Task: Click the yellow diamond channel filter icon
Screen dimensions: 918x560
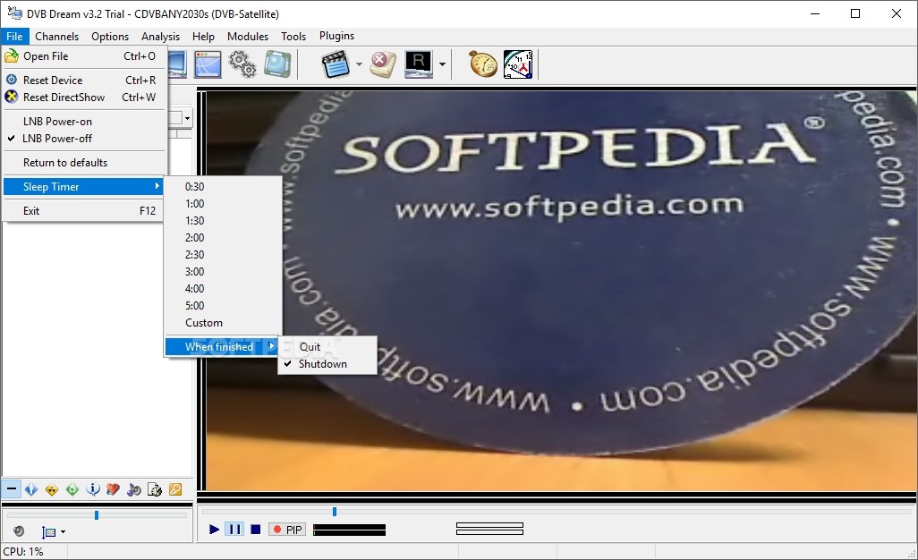Action: 52,489
